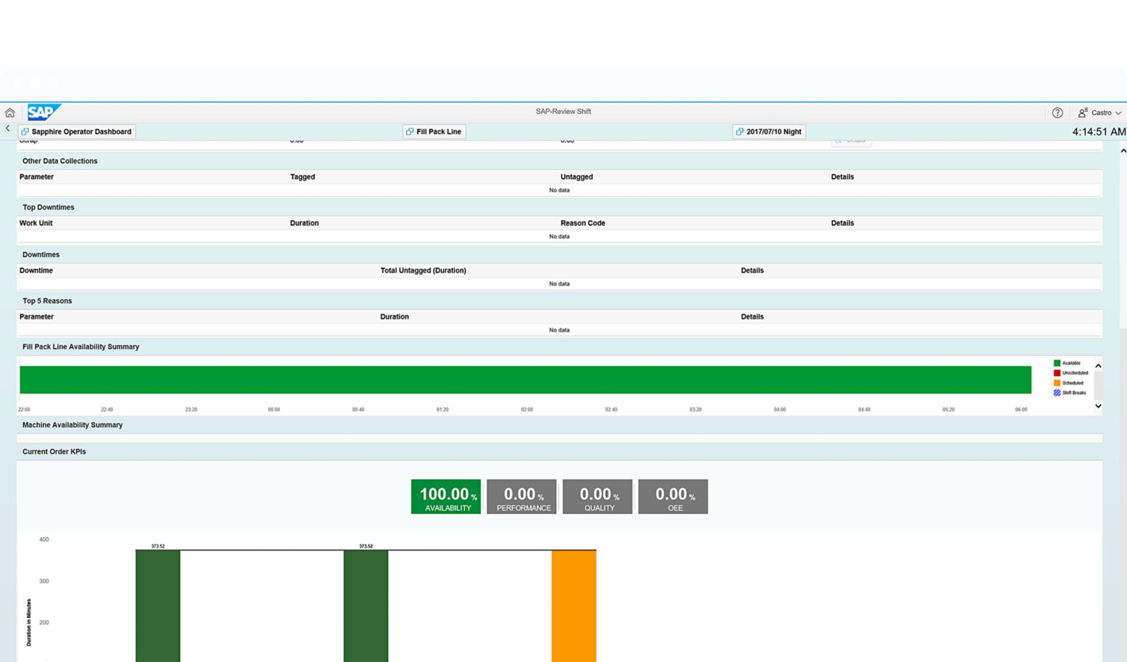Image resolution: width=1127 pixels, height=662 pixels.
Task: Click the link icon beside Fill Pack Line
Action: pyautogui.click(x=410, y=131)
